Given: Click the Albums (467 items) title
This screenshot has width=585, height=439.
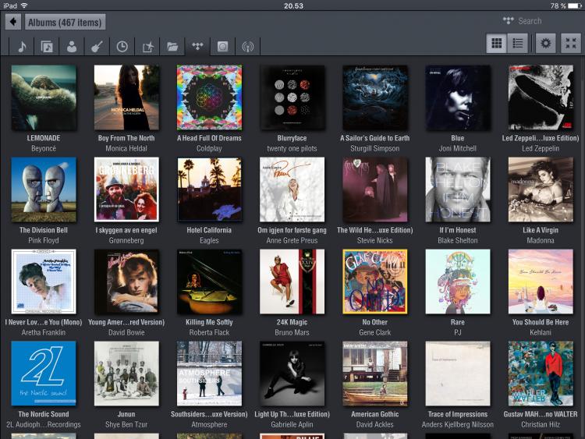Looking at the screenshot, I should 66,22.
